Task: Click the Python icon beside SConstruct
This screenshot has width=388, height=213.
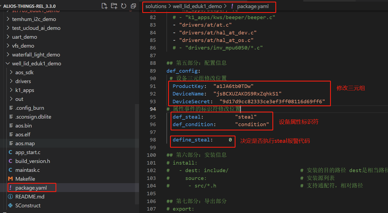Action: 11,205
